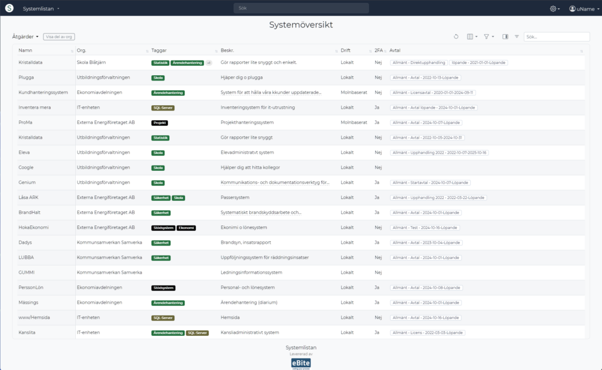Sort using the Avtal column sort icon
Screen dimensions: 602x370
[581, 51]
